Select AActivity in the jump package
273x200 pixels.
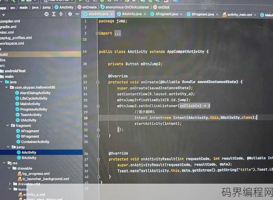click(x=26, y=152)
